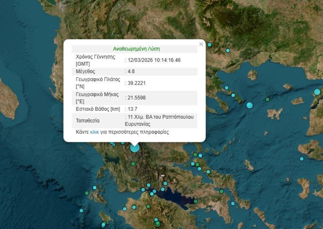Screen dimensions: 323x229
Task: Select the green marker on Attica's eastern coast
Action: (x=222, y=191)
